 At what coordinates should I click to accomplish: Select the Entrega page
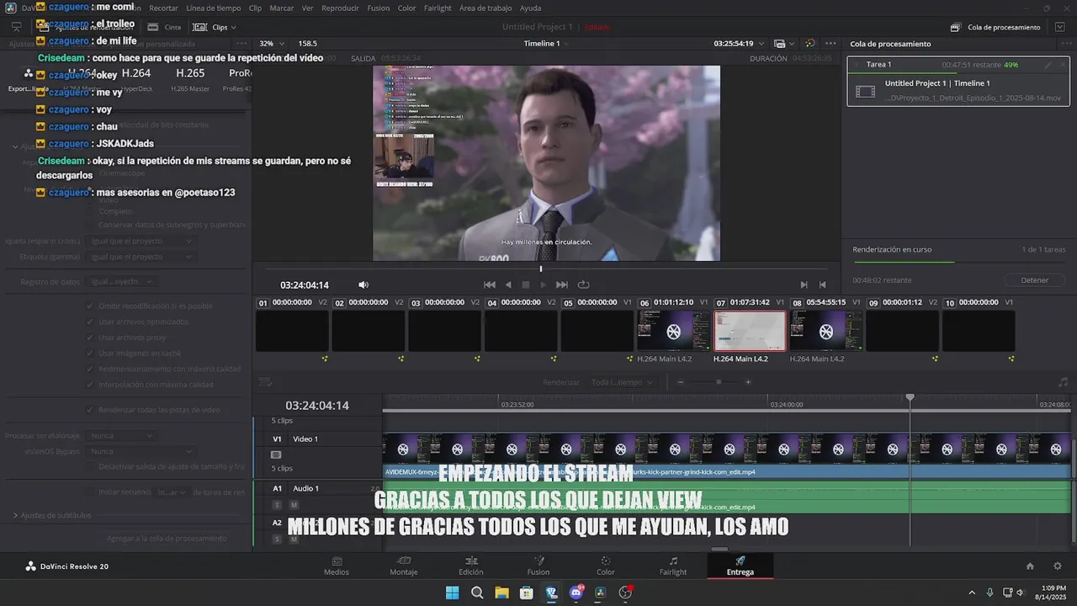740,566
